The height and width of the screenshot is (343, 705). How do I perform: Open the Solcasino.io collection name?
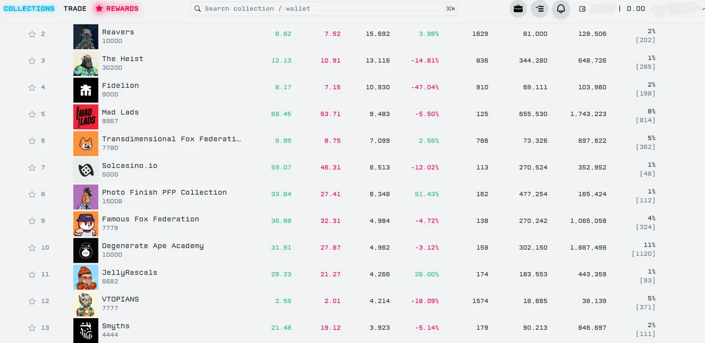(129, 166)
